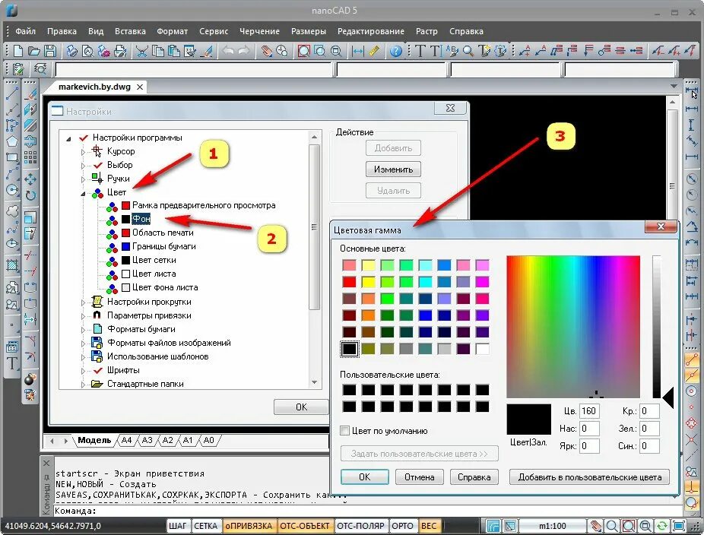This screenshot has width=704, height=535.
Task: Select the large T text tool in left toolbar
Action: coord(12,362)
